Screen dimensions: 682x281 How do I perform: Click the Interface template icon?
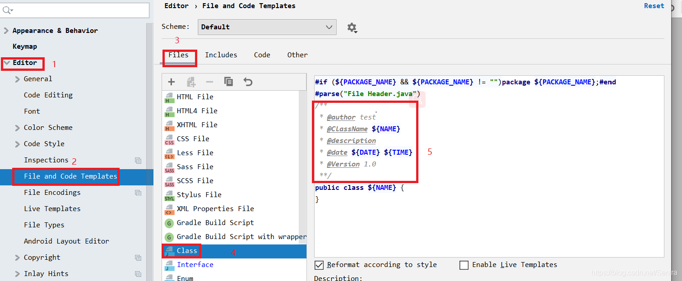pyautogui.click(x=169, y=265)
